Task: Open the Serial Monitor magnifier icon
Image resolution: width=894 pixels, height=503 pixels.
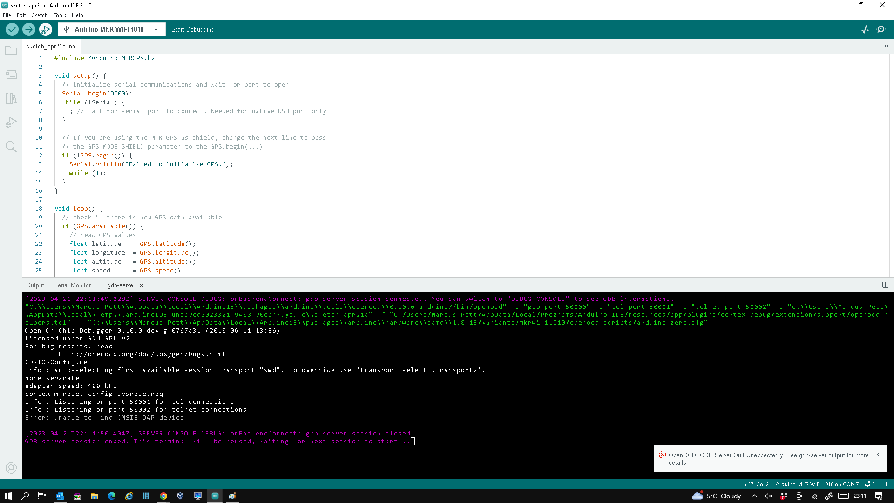Action: [x=882, y=29]
